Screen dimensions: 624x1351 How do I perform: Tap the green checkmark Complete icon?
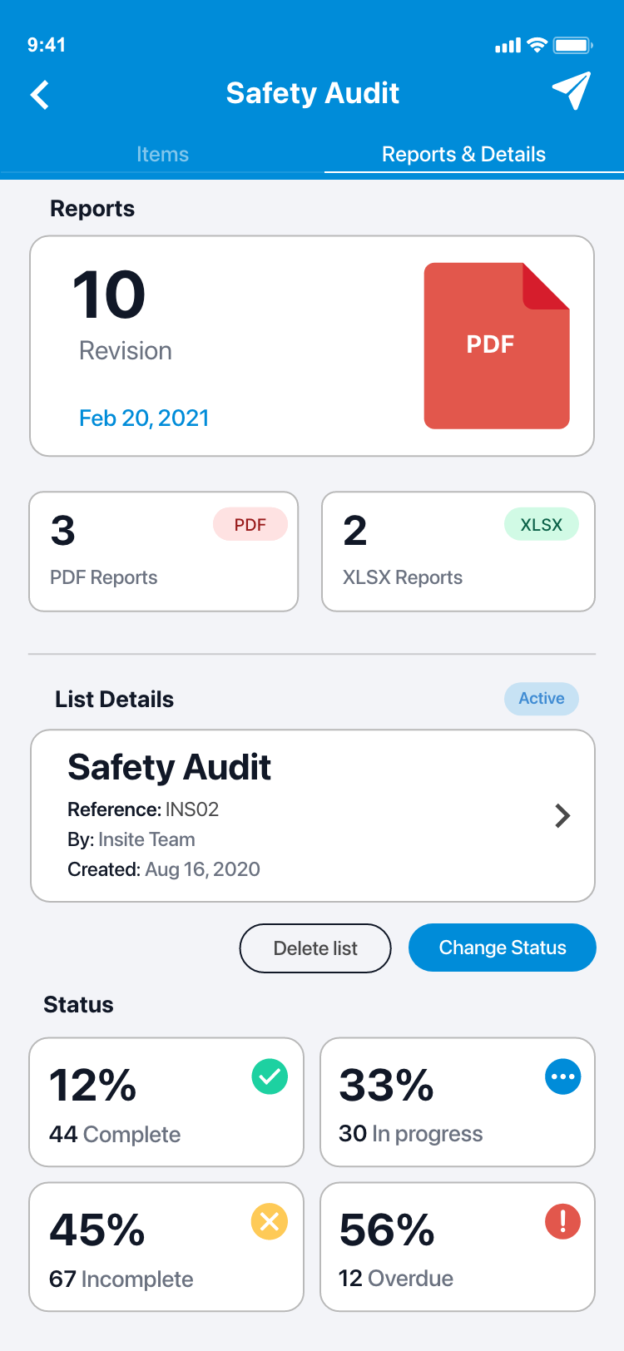(270, 1076)
